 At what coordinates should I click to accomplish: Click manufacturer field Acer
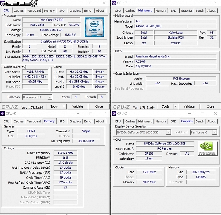point(176,21)
